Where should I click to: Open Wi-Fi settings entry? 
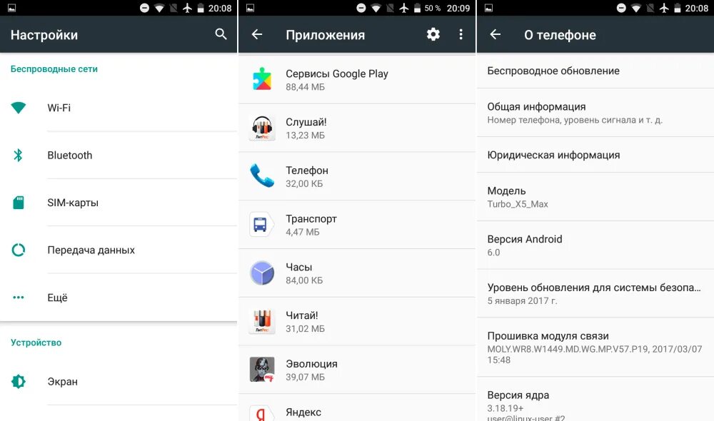[x=119, y=108]
